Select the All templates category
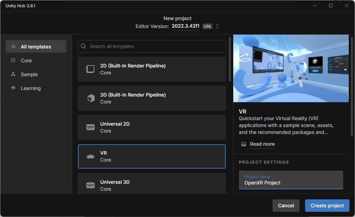Image resolution: width=355 pixels, height=217 pixels. [x=36, y=47]
